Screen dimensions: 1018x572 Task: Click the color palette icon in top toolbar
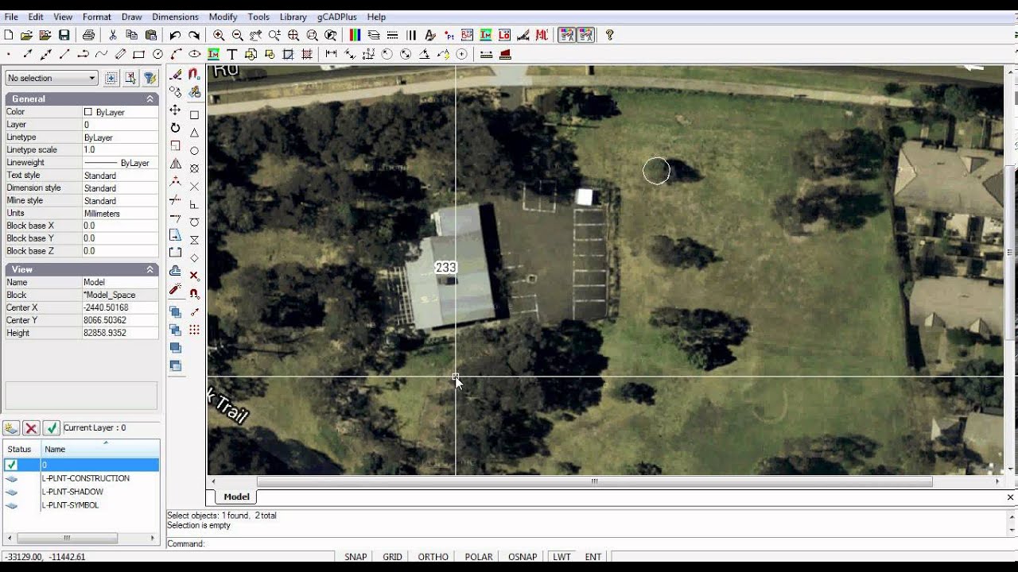[355, 35]
